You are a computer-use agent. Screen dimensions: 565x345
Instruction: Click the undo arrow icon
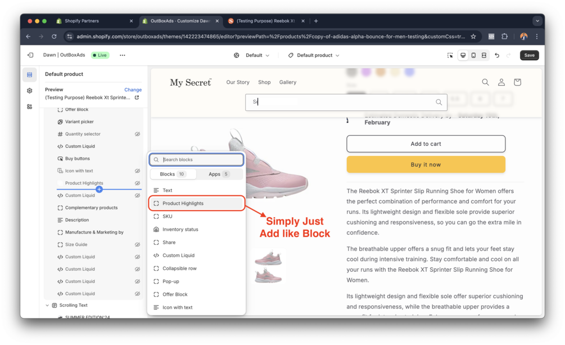498,55
